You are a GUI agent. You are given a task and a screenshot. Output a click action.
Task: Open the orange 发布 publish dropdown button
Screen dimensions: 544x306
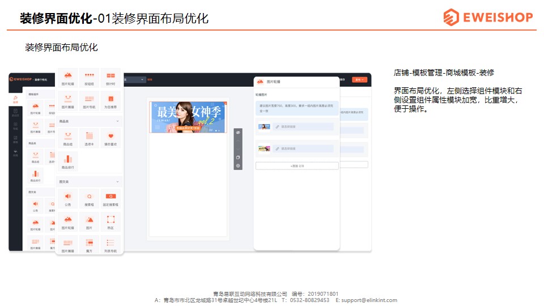(x=360, y=80)
